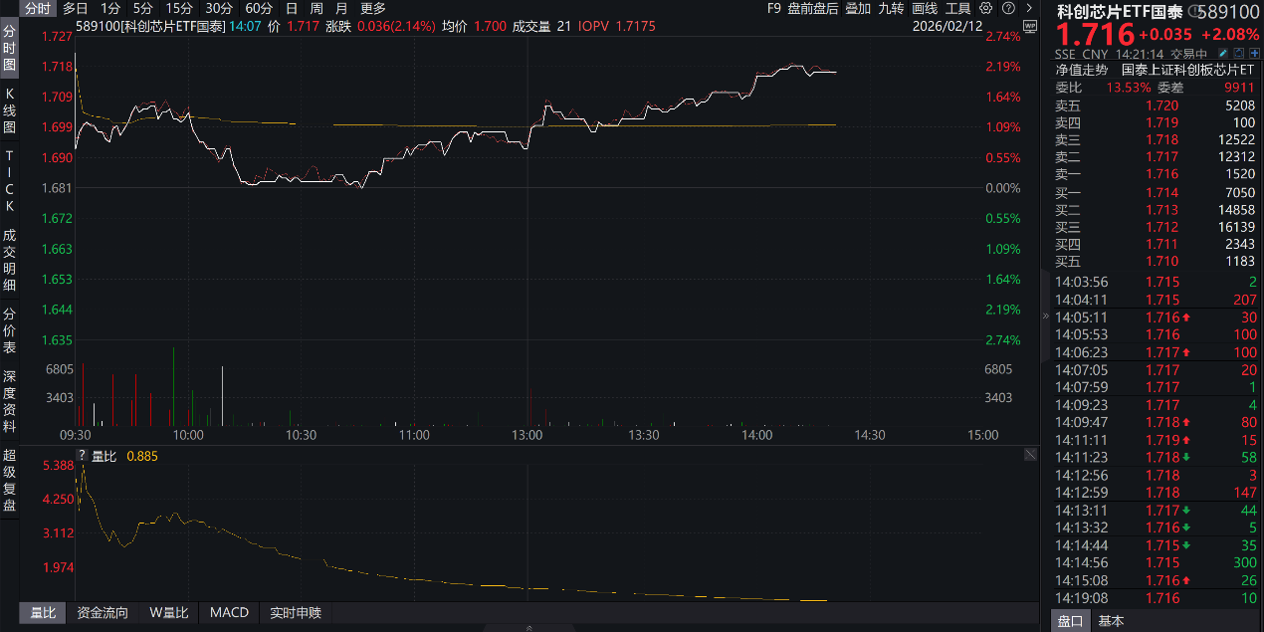Click the question mark beside 量比 indicator
This screenshot has width=1264, height=632.
pyautogui.click(x=83, y=457)
